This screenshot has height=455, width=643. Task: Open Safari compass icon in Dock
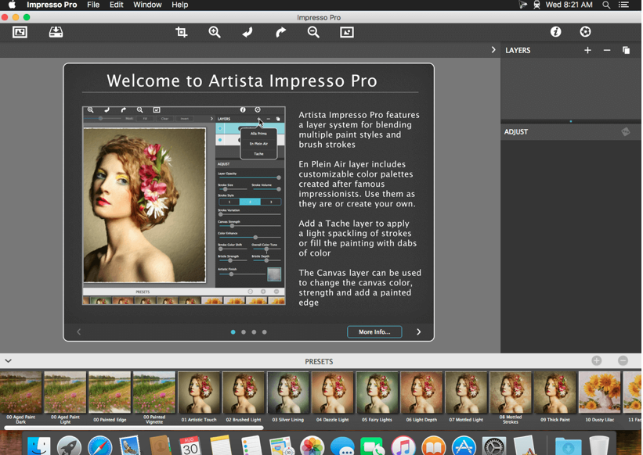pyautogui.click(x=99, y=446)
